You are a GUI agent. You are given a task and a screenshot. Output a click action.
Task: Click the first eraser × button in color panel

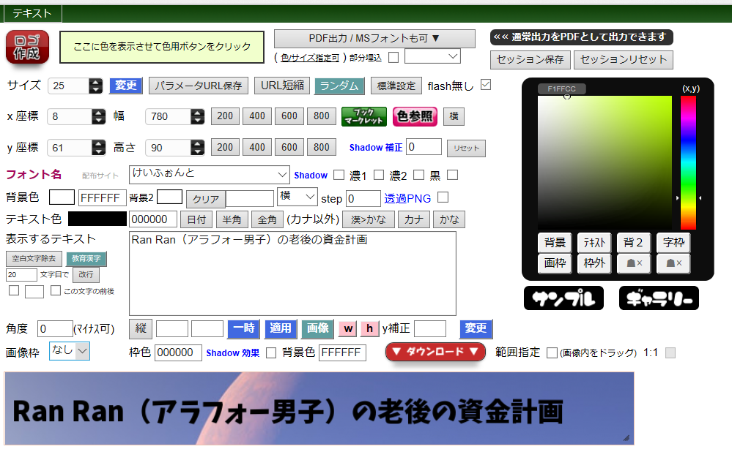pos(634,263)
